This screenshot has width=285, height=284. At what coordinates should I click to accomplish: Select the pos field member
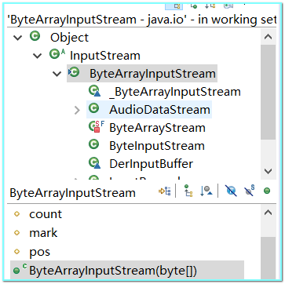pyautogui.click(x=39, y=252)
